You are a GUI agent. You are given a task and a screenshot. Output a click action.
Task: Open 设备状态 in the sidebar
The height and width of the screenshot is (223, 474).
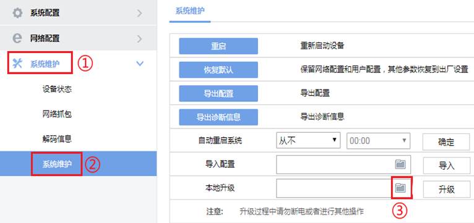[x=57, y=90]
